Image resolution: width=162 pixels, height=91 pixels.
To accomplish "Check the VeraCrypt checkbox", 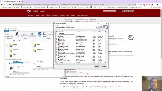I will [57, 62].
